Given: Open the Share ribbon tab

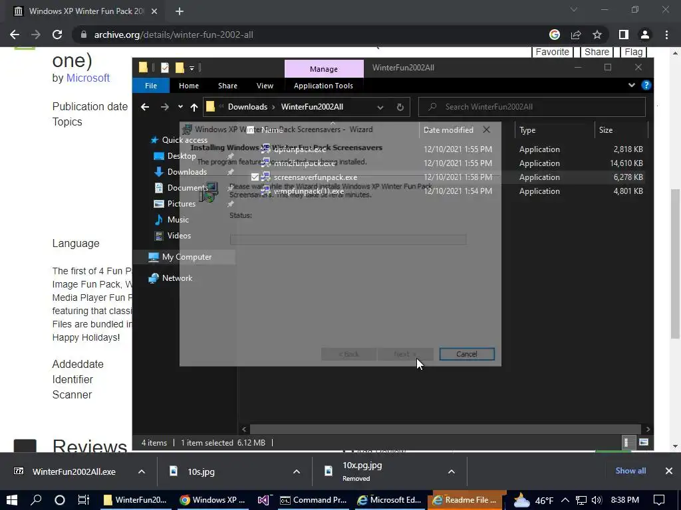Looking at the screenshot, I should [x=227, y=86].
